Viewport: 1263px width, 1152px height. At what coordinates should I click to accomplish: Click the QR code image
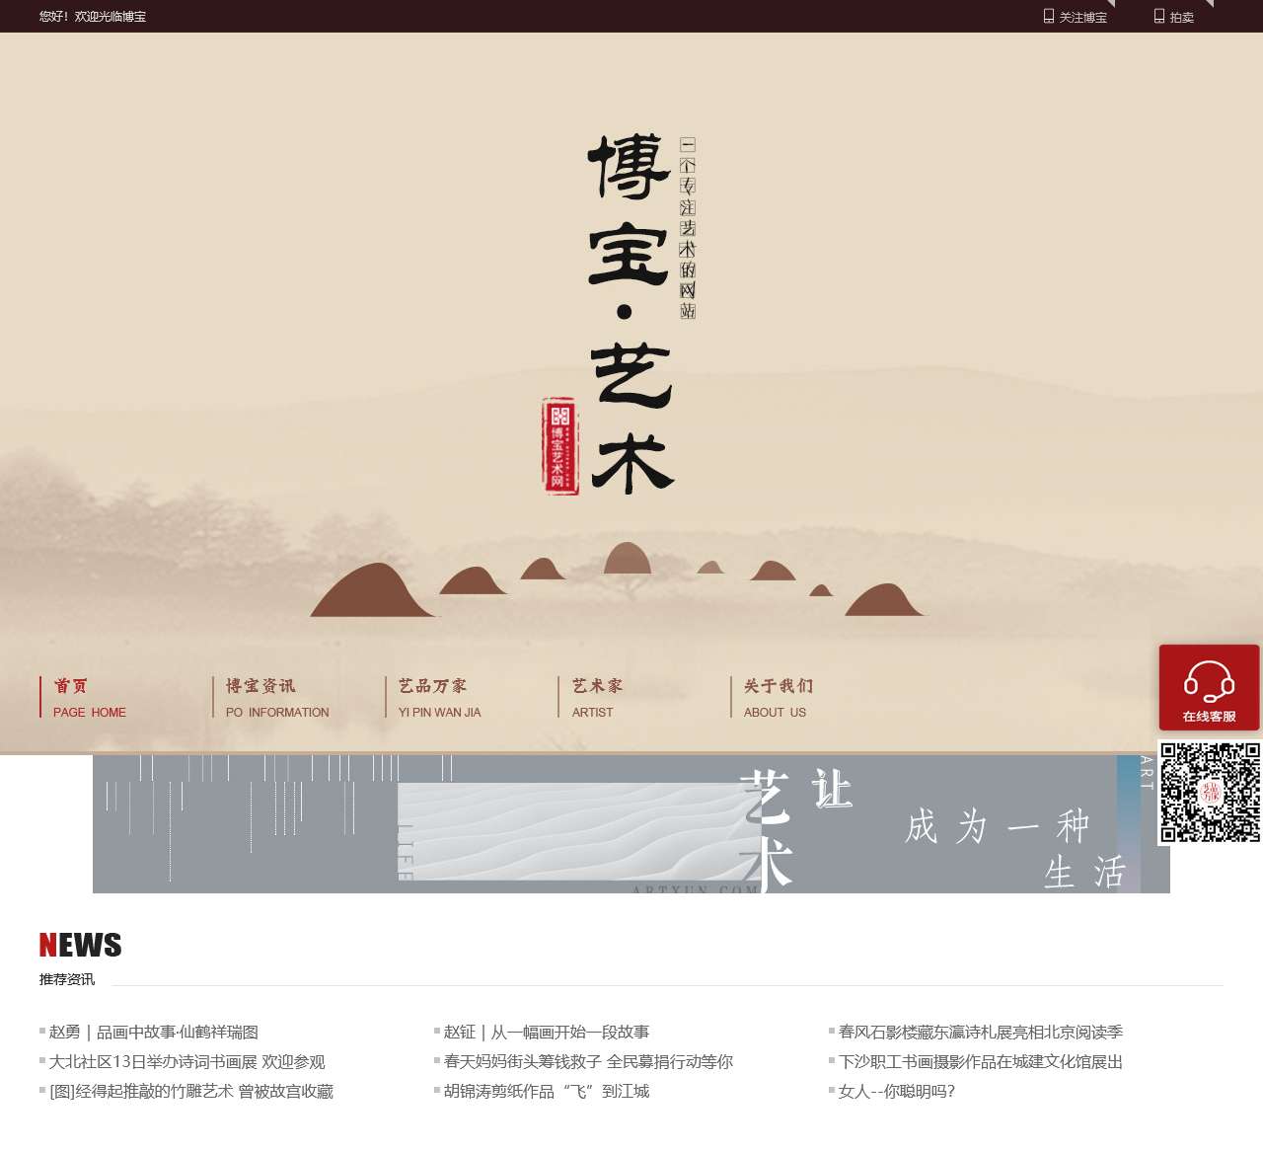tap(1210, 792)
